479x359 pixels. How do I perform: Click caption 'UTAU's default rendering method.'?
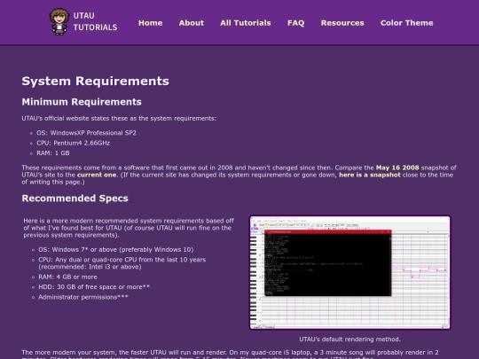tap(349, 339)
